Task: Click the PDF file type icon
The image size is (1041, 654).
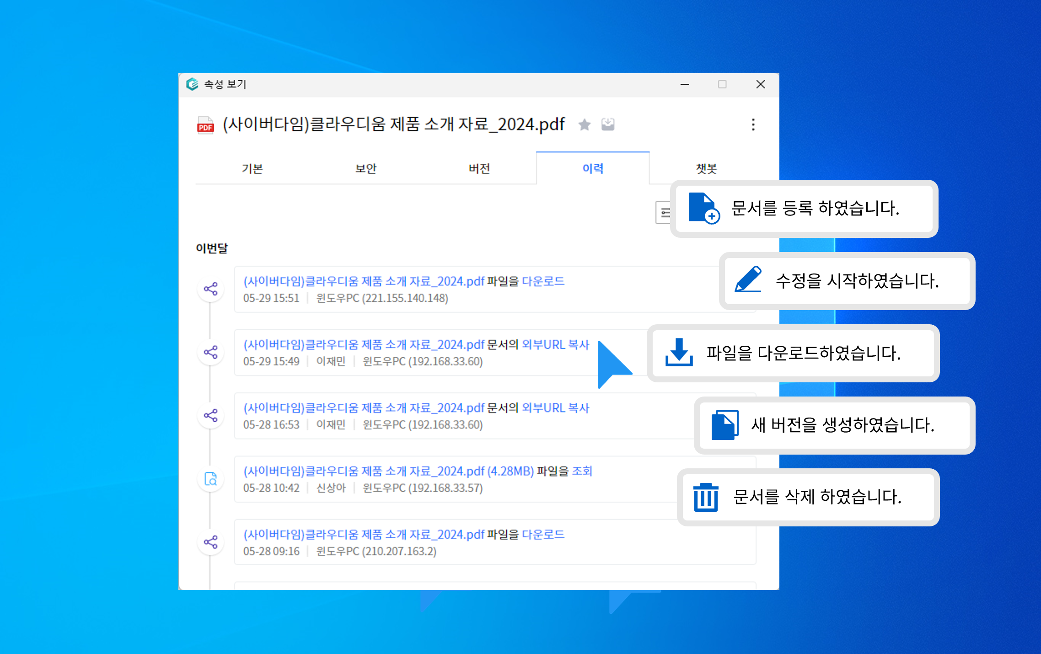Action: coord(205,124)
